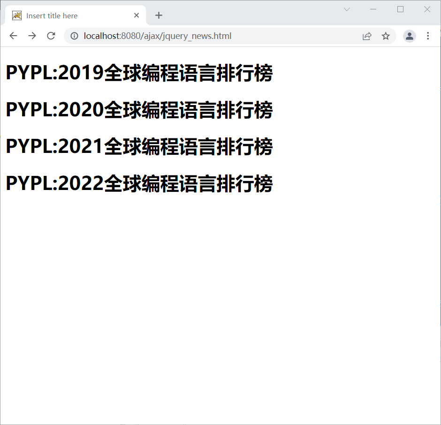Click heading PYPL:2022全球编程语言排行榜
This screenshot has width=441, height=425.
139,183
